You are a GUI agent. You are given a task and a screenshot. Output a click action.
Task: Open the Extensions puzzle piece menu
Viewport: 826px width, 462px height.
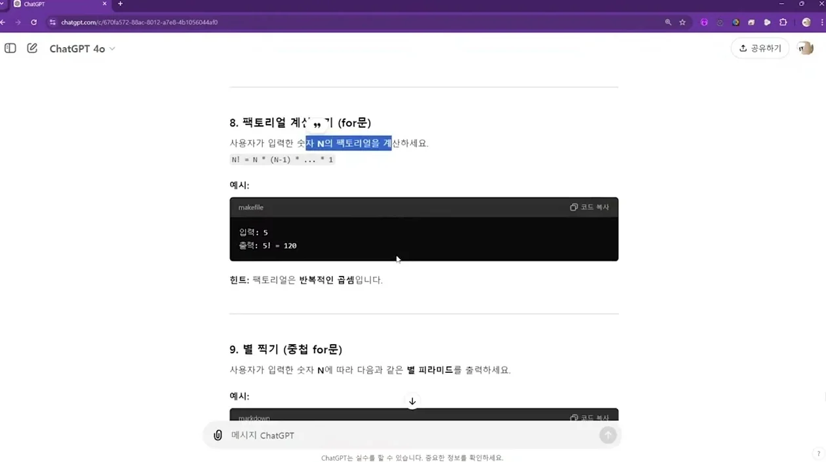783,22
